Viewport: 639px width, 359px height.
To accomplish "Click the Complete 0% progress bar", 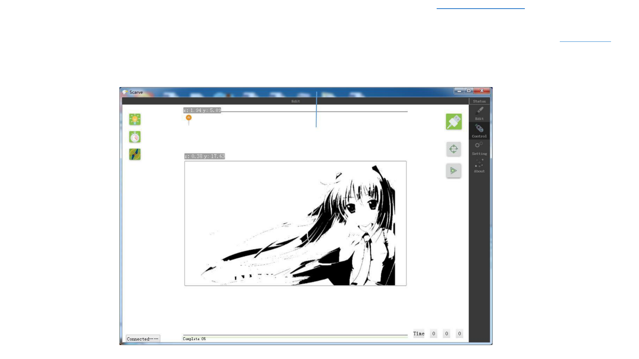I will (x=295, y=336).
